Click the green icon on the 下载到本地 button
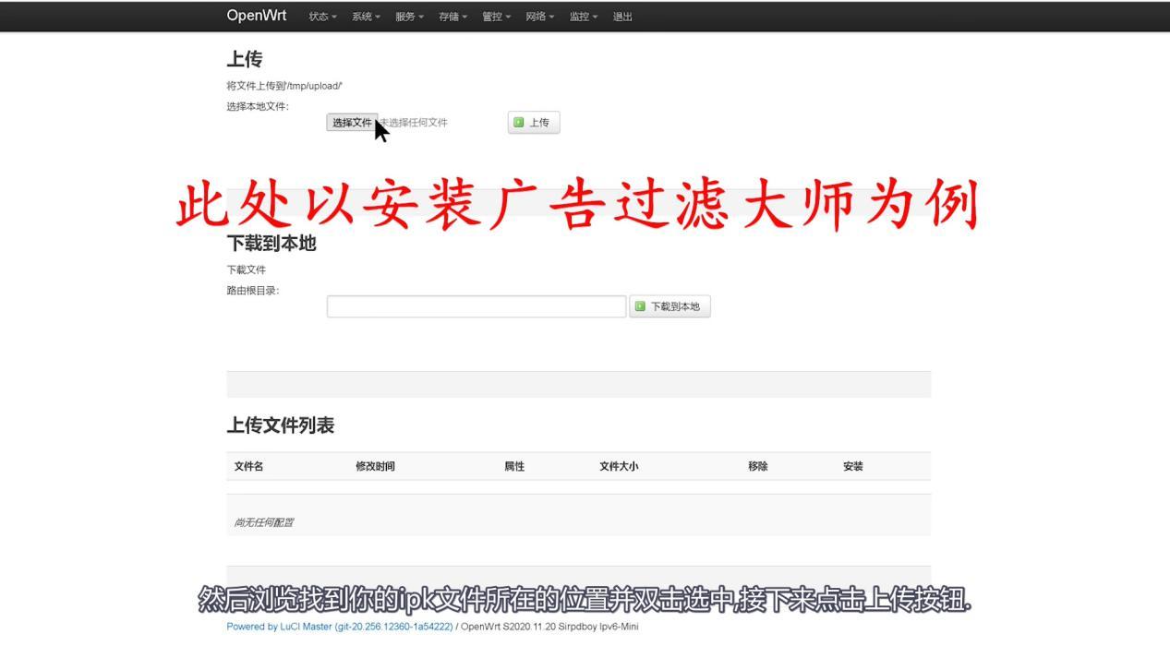Screen dimensions: 1170x658 pyautogui.click(x=641, y=305)
